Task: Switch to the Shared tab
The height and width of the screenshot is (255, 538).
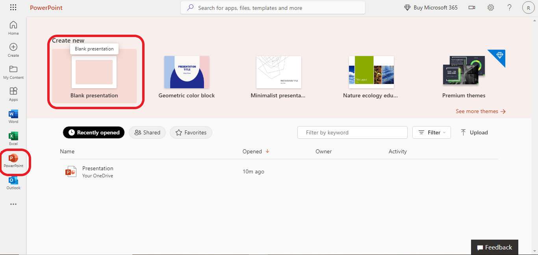Action: click(147, 132)
